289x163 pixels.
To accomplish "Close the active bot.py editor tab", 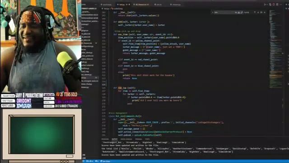I will point(130,5).
